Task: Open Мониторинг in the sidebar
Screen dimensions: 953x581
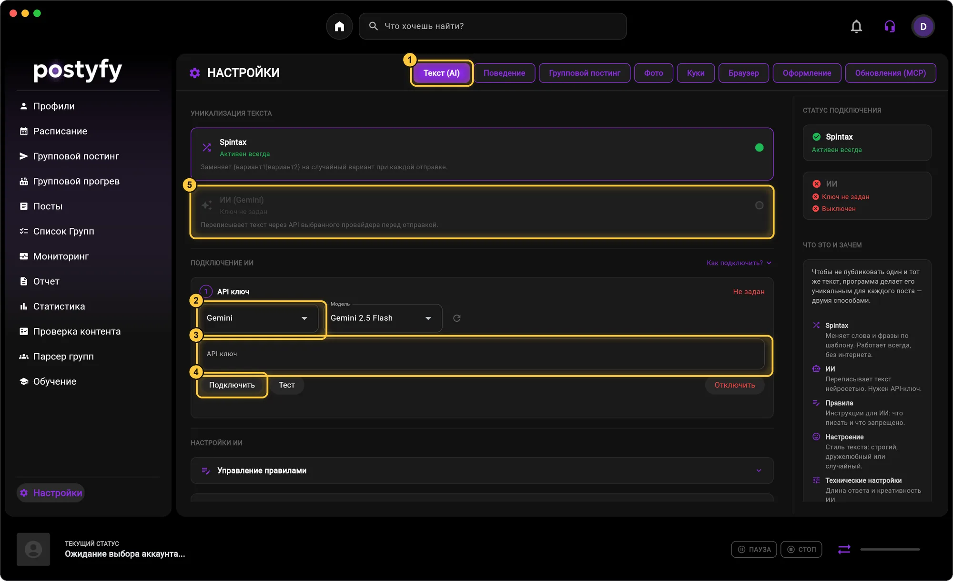Action: pos(54,256)
